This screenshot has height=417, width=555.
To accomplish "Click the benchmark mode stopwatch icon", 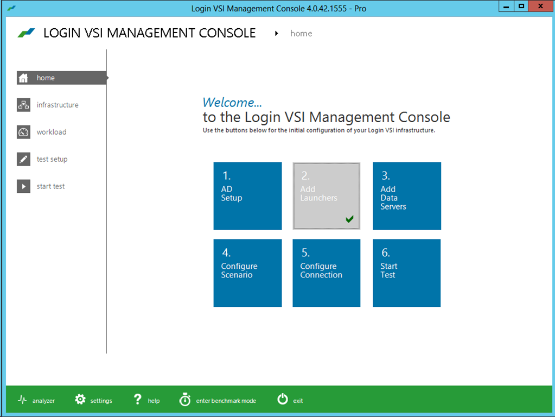I will [x=185, y=399].
